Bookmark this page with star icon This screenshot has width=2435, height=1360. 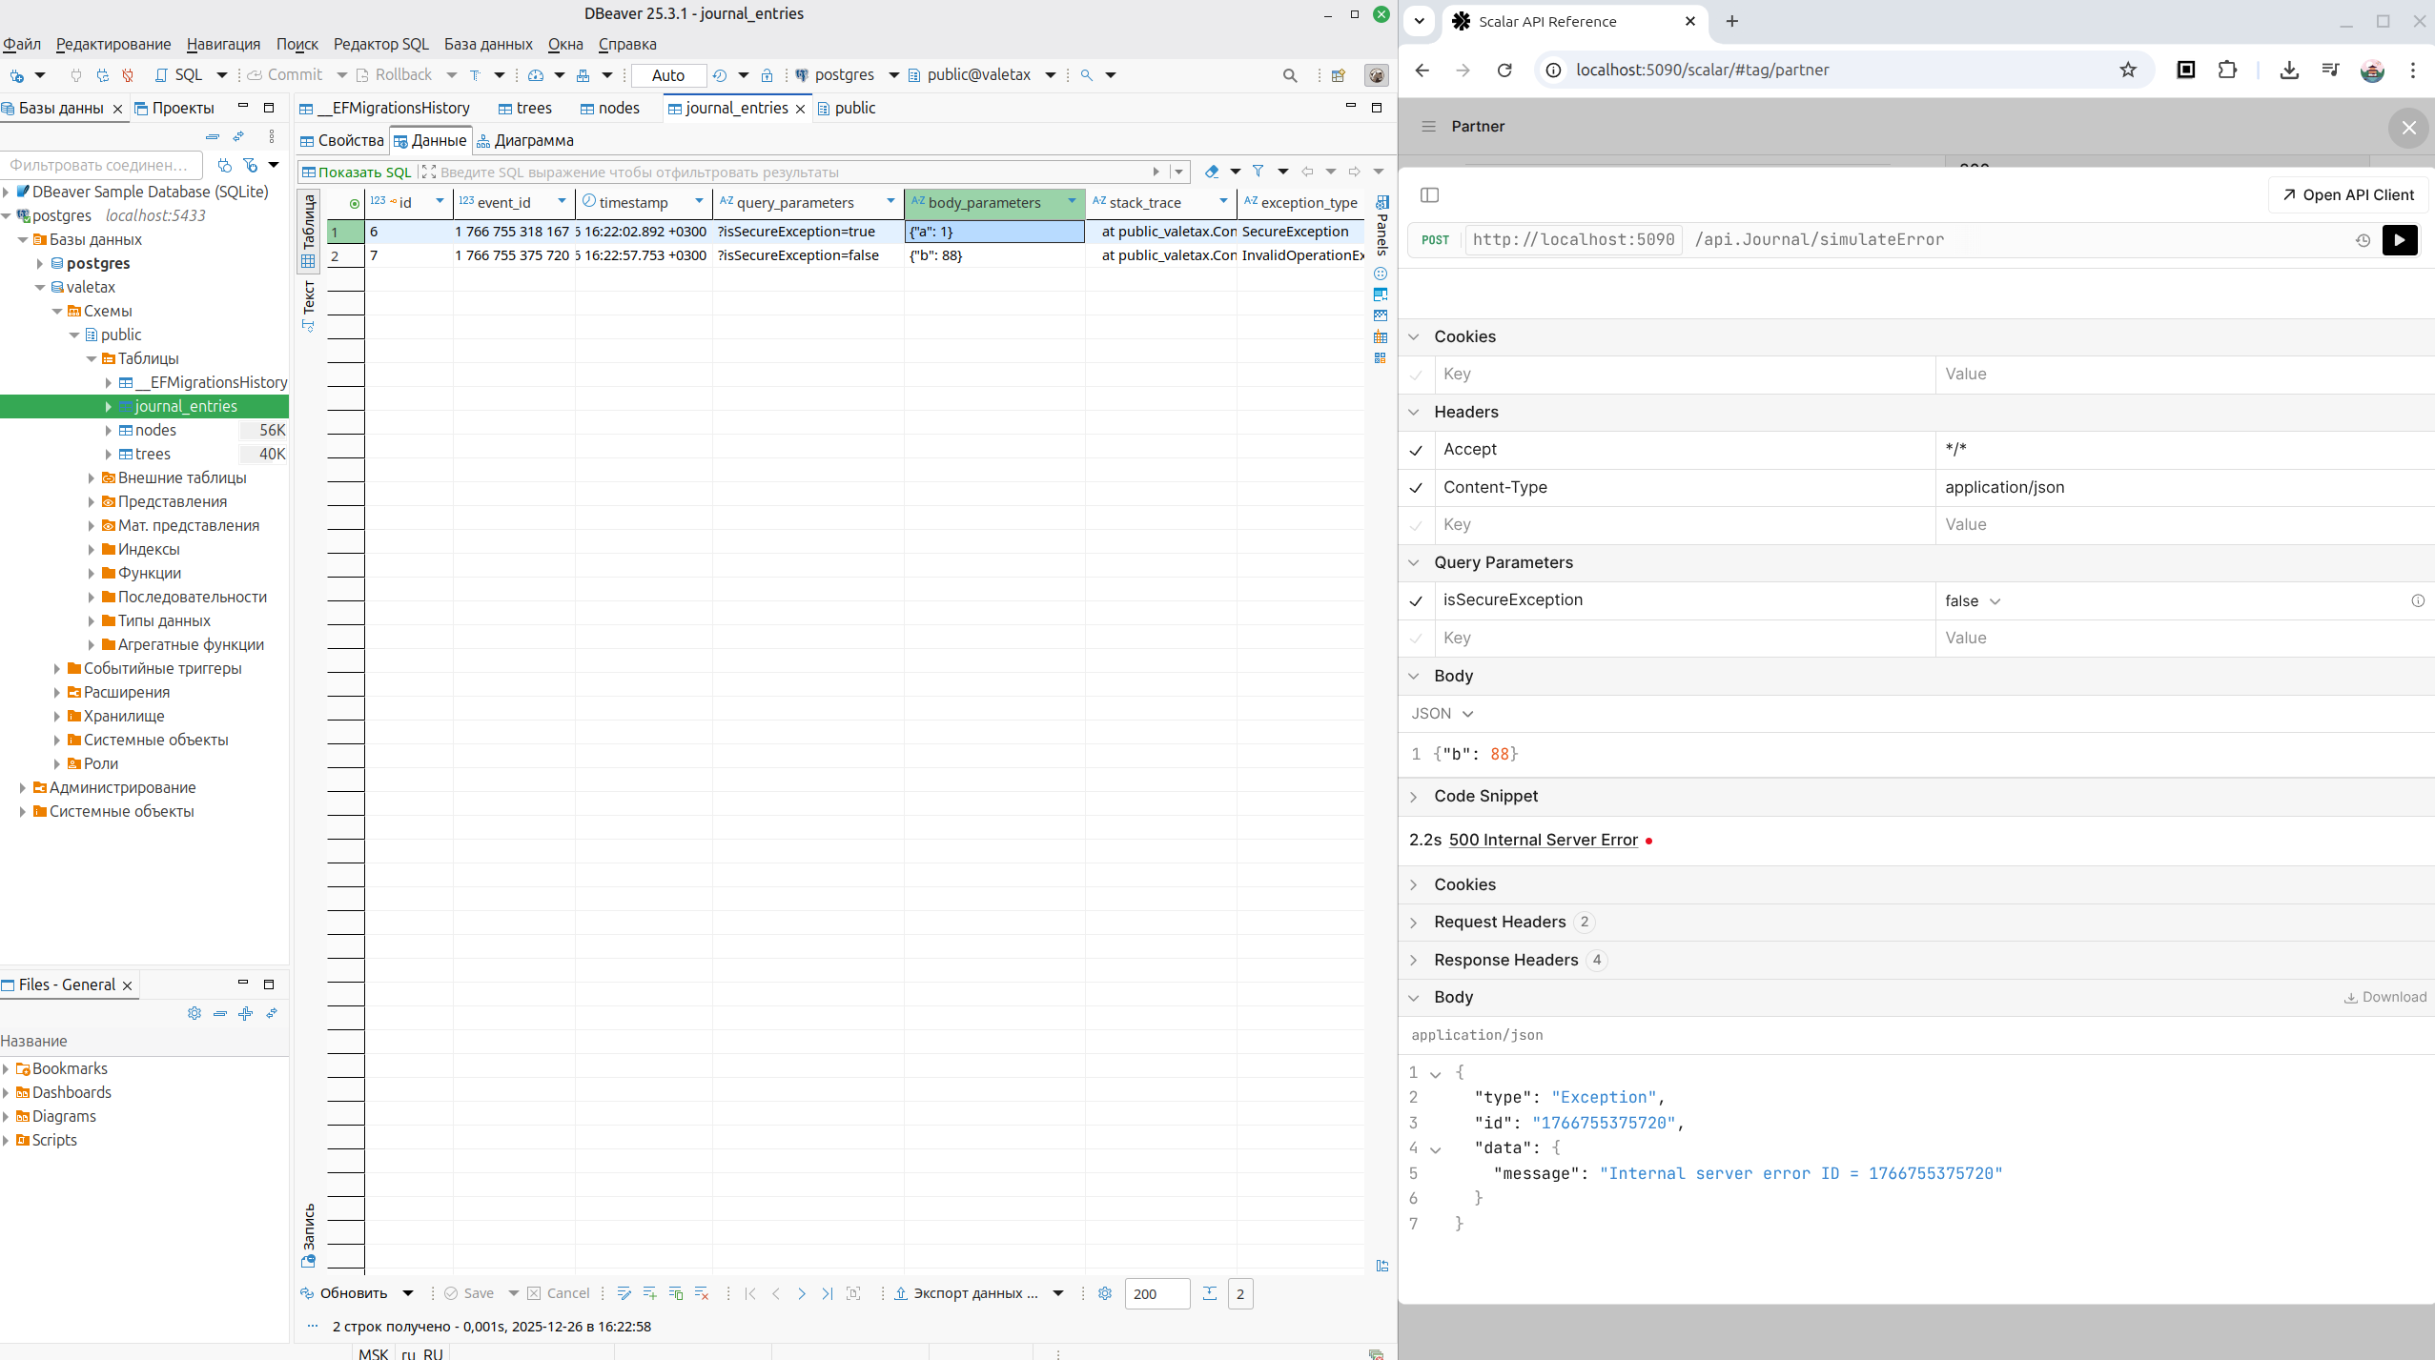pyautogui.click(x=2128, y=71)
